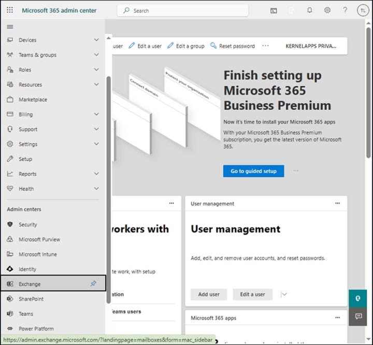The width and height of the screenshot is (373, 345).
Task: Click the Settings gear icon in sidebar
Action: coord(10,144)
